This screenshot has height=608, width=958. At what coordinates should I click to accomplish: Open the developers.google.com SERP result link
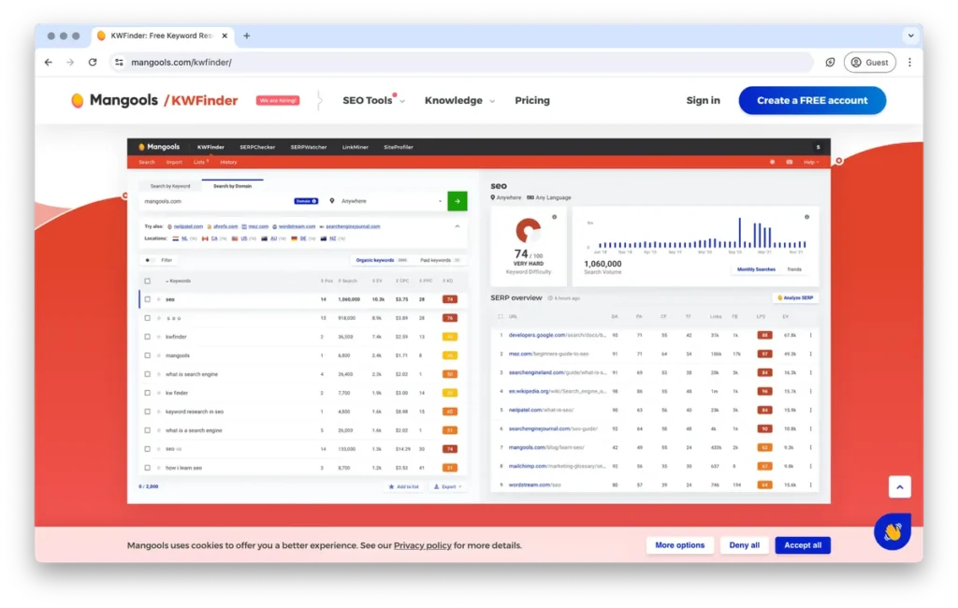pos(558,335)
